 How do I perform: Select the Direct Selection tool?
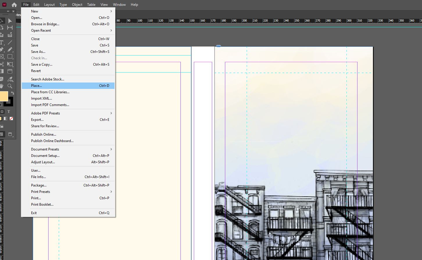coord(10,21)
